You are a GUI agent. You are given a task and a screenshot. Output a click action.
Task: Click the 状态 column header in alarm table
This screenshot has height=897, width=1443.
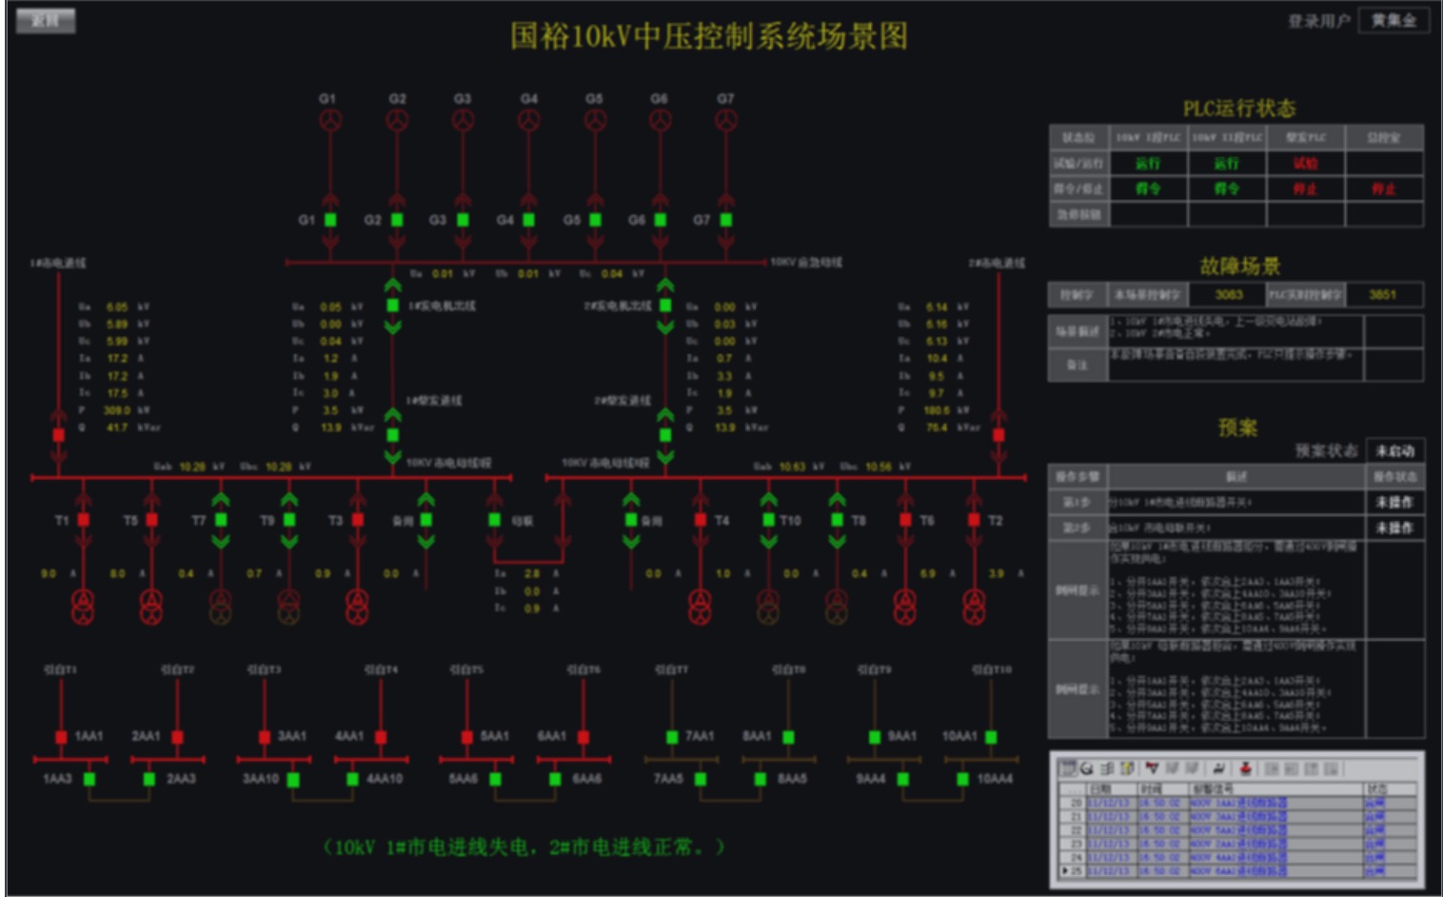point(1389,789)
